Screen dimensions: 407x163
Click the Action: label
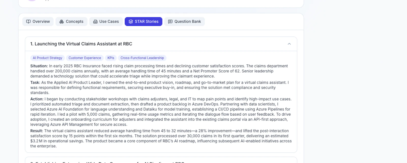(x=37, y=99)
